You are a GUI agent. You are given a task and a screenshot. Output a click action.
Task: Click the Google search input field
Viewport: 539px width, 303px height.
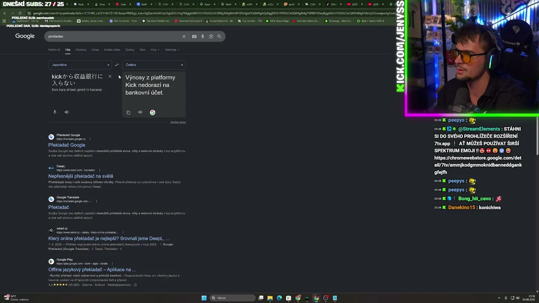(x=114, y=36)
